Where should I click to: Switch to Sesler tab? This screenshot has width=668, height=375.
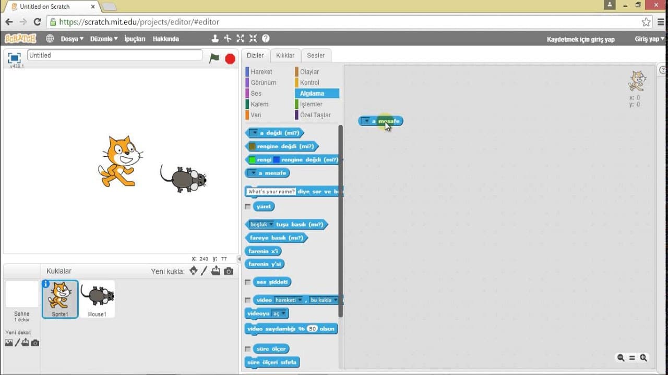click(316, 55)
